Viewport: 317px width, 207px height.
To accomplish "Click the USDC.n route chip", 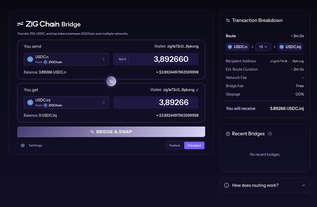I will click(x=238, y=47).
